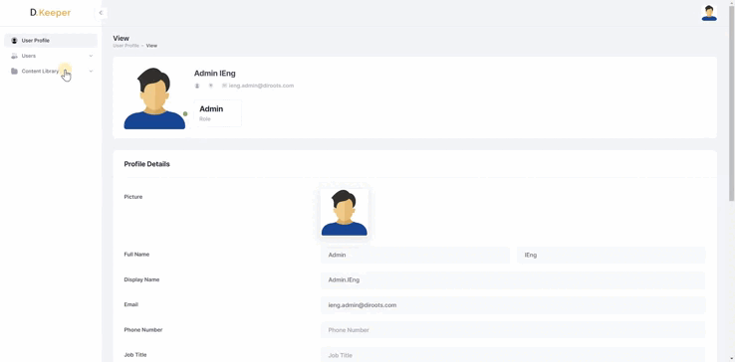
Task: Open the Users menu item
Action: click(x=51, y=56)
